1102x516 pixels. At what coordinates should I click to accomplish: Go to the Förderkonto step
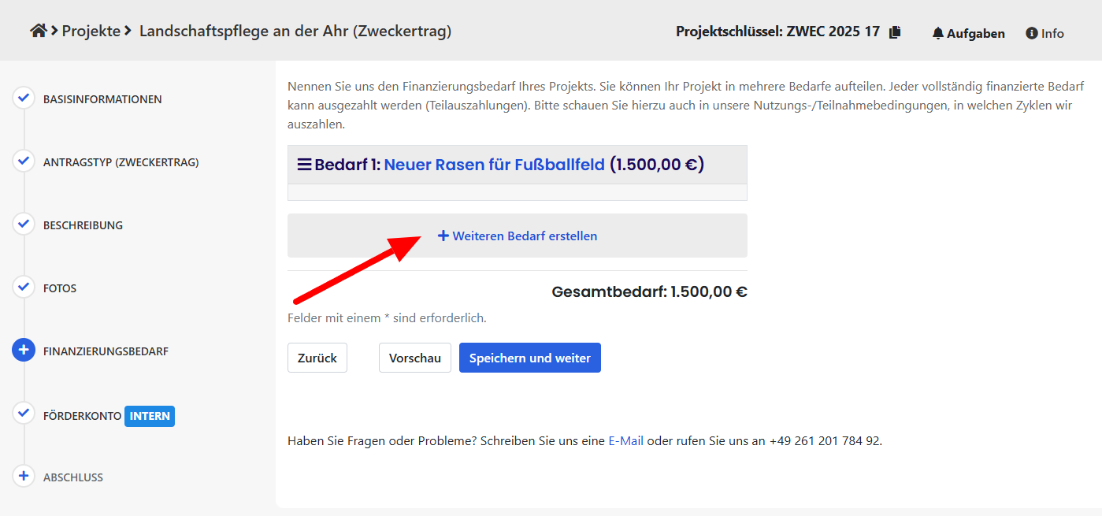(82, 416)
